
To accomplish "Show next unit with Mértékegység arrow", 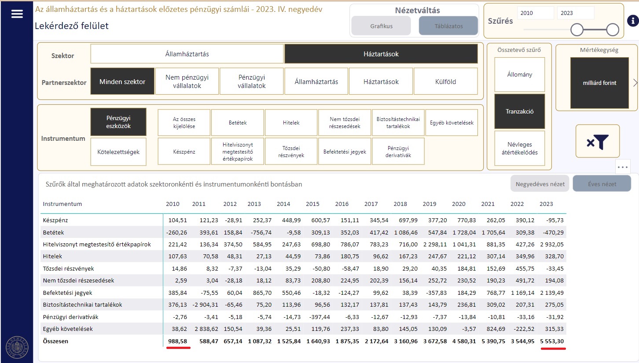I will [635, 82].
